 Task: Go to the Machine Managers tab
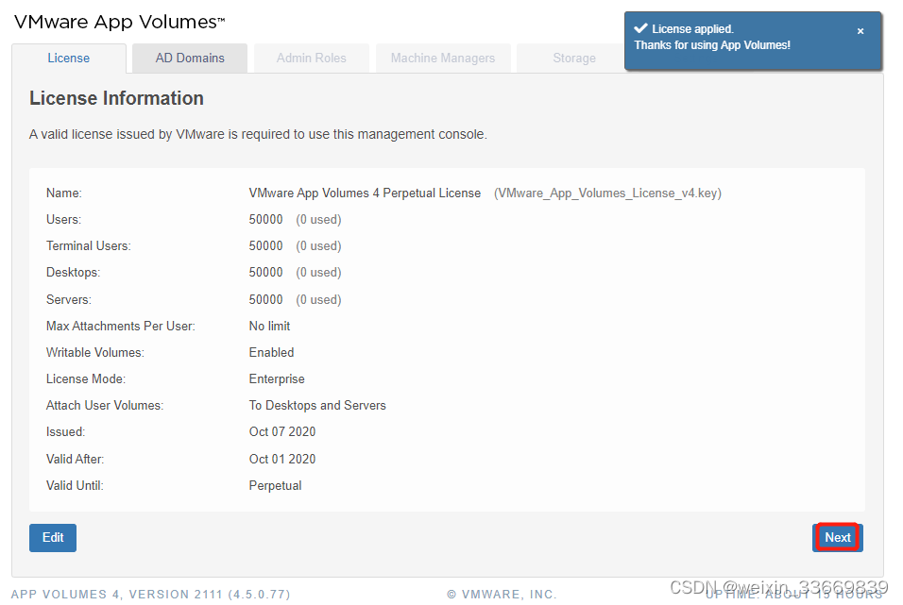[443, 59]
